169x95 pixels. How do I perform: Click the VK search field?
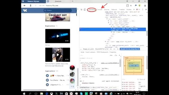[x=58, y=10]
